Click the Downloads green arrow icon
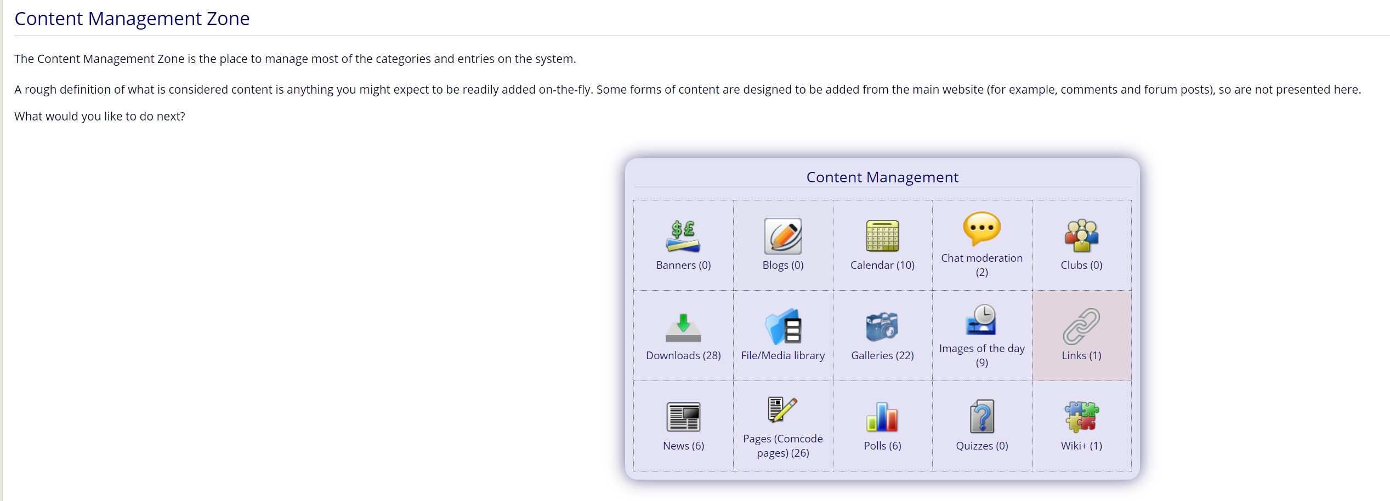 pyautogui.click(x=683, y=327)
